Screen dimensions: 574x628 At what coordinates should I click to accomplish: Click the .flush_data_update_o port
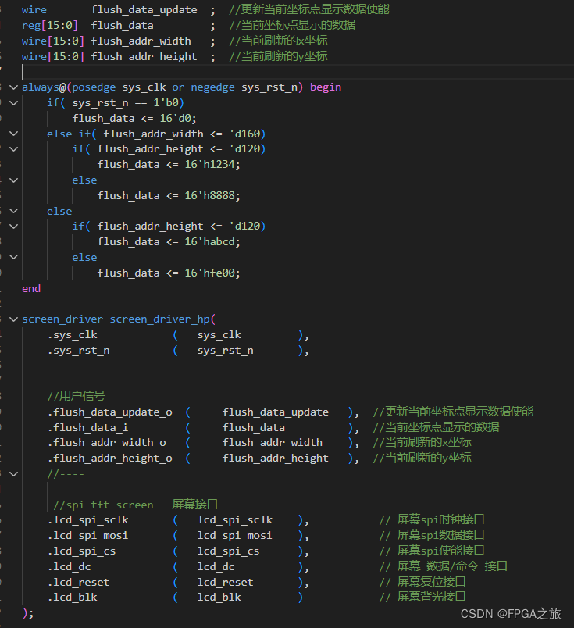pyautogui.click(x=110, y=412)
